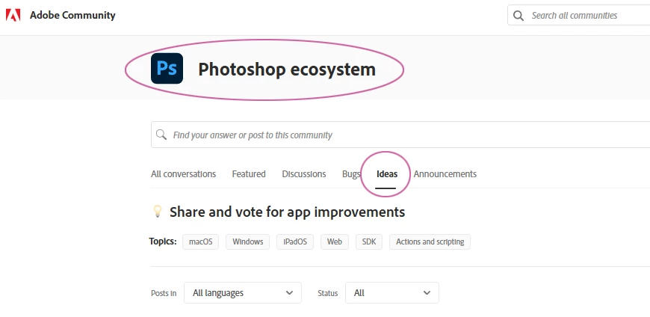Click the Photoshop Ps app icon
This screenshot has width=650, height=317.
click(x=167, y=69)
